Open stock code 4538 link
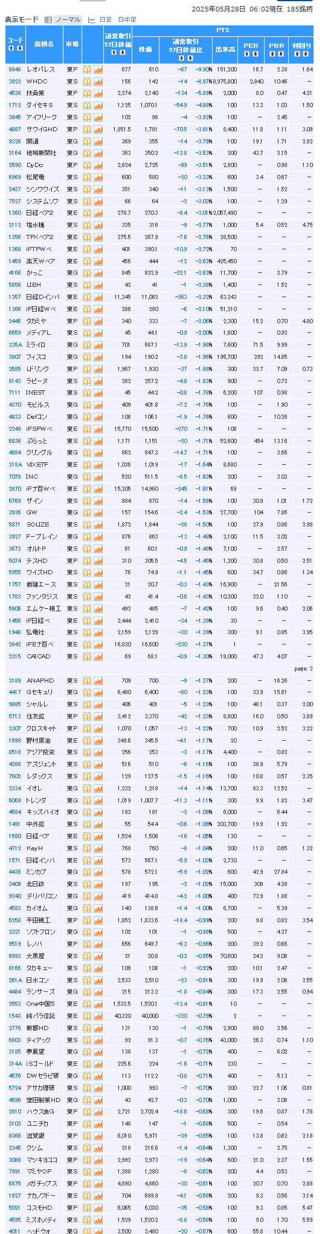Screen dimensions: 322x1234 click(x=14, y=93)
